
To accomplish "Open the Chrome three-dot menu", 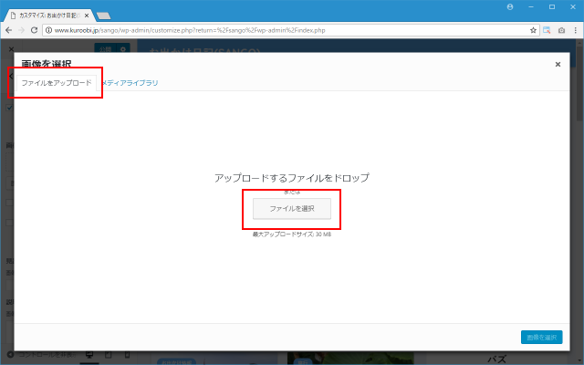I will [x=576, y=30].
